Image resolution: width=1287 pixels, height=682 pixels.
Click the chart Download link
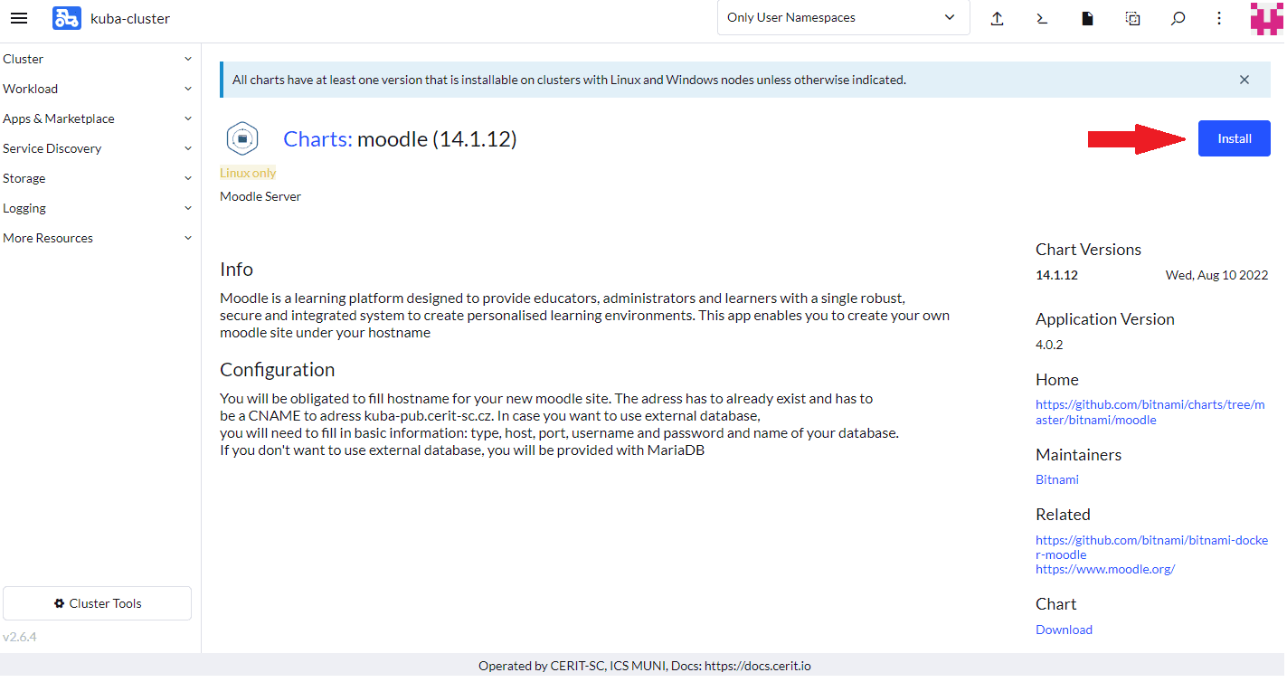[1064, 630]
